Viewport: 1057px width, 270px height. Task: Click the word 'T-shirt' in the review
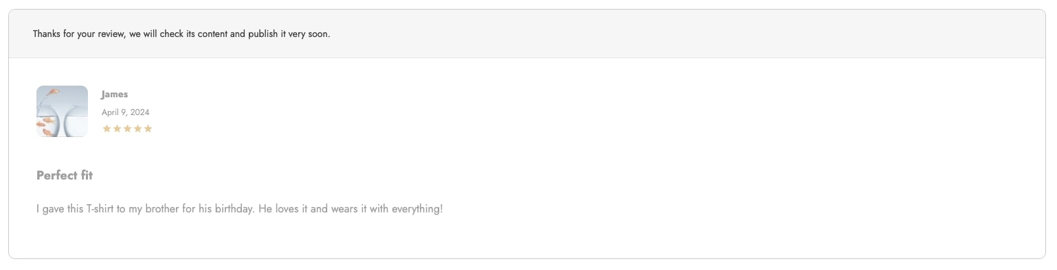pyautogui.click(x=100, y=208)
